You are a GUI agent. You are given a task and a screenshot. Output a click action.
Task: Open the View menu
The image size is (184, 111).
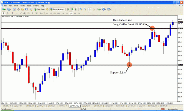[10, 6]
